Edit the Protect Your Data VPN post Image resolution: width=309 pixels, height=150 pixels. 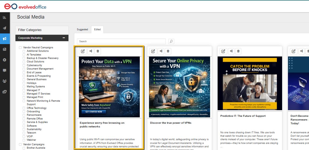coord(83,51)
